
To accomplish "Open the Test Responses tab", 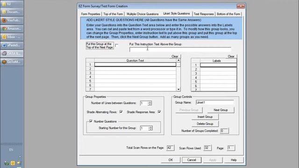I will tap(204, 14).
